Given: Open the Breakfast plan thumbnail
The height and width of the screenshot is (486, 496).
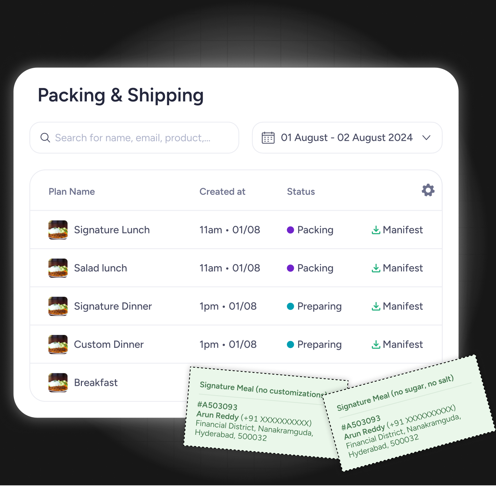Looking at the screenshot, I should [58, 383].
